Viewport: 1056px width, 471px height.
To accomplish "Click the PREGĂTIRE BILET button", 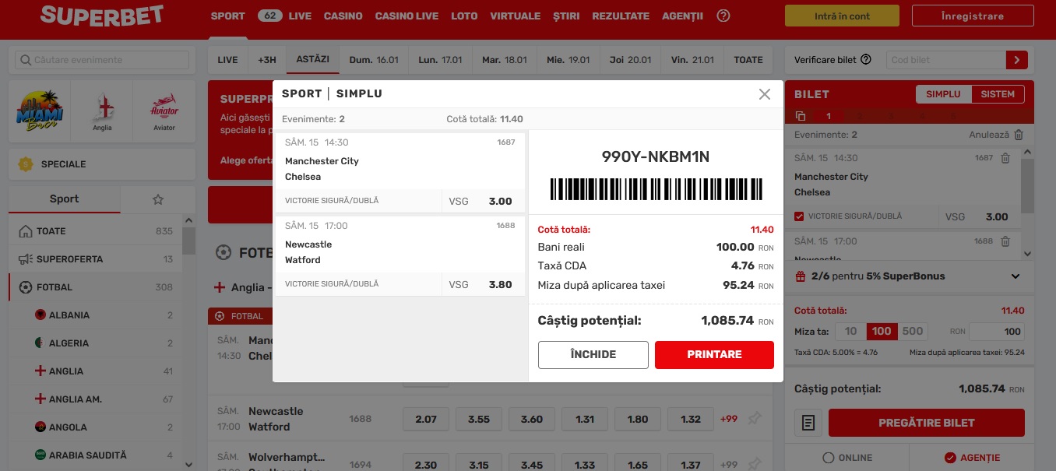I will tap(927, 423).
